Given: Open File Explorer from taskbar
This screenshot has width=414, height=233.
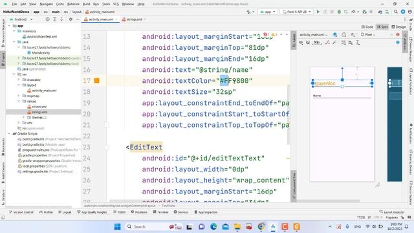Looking at the screenshot, I should coord(237,227).
